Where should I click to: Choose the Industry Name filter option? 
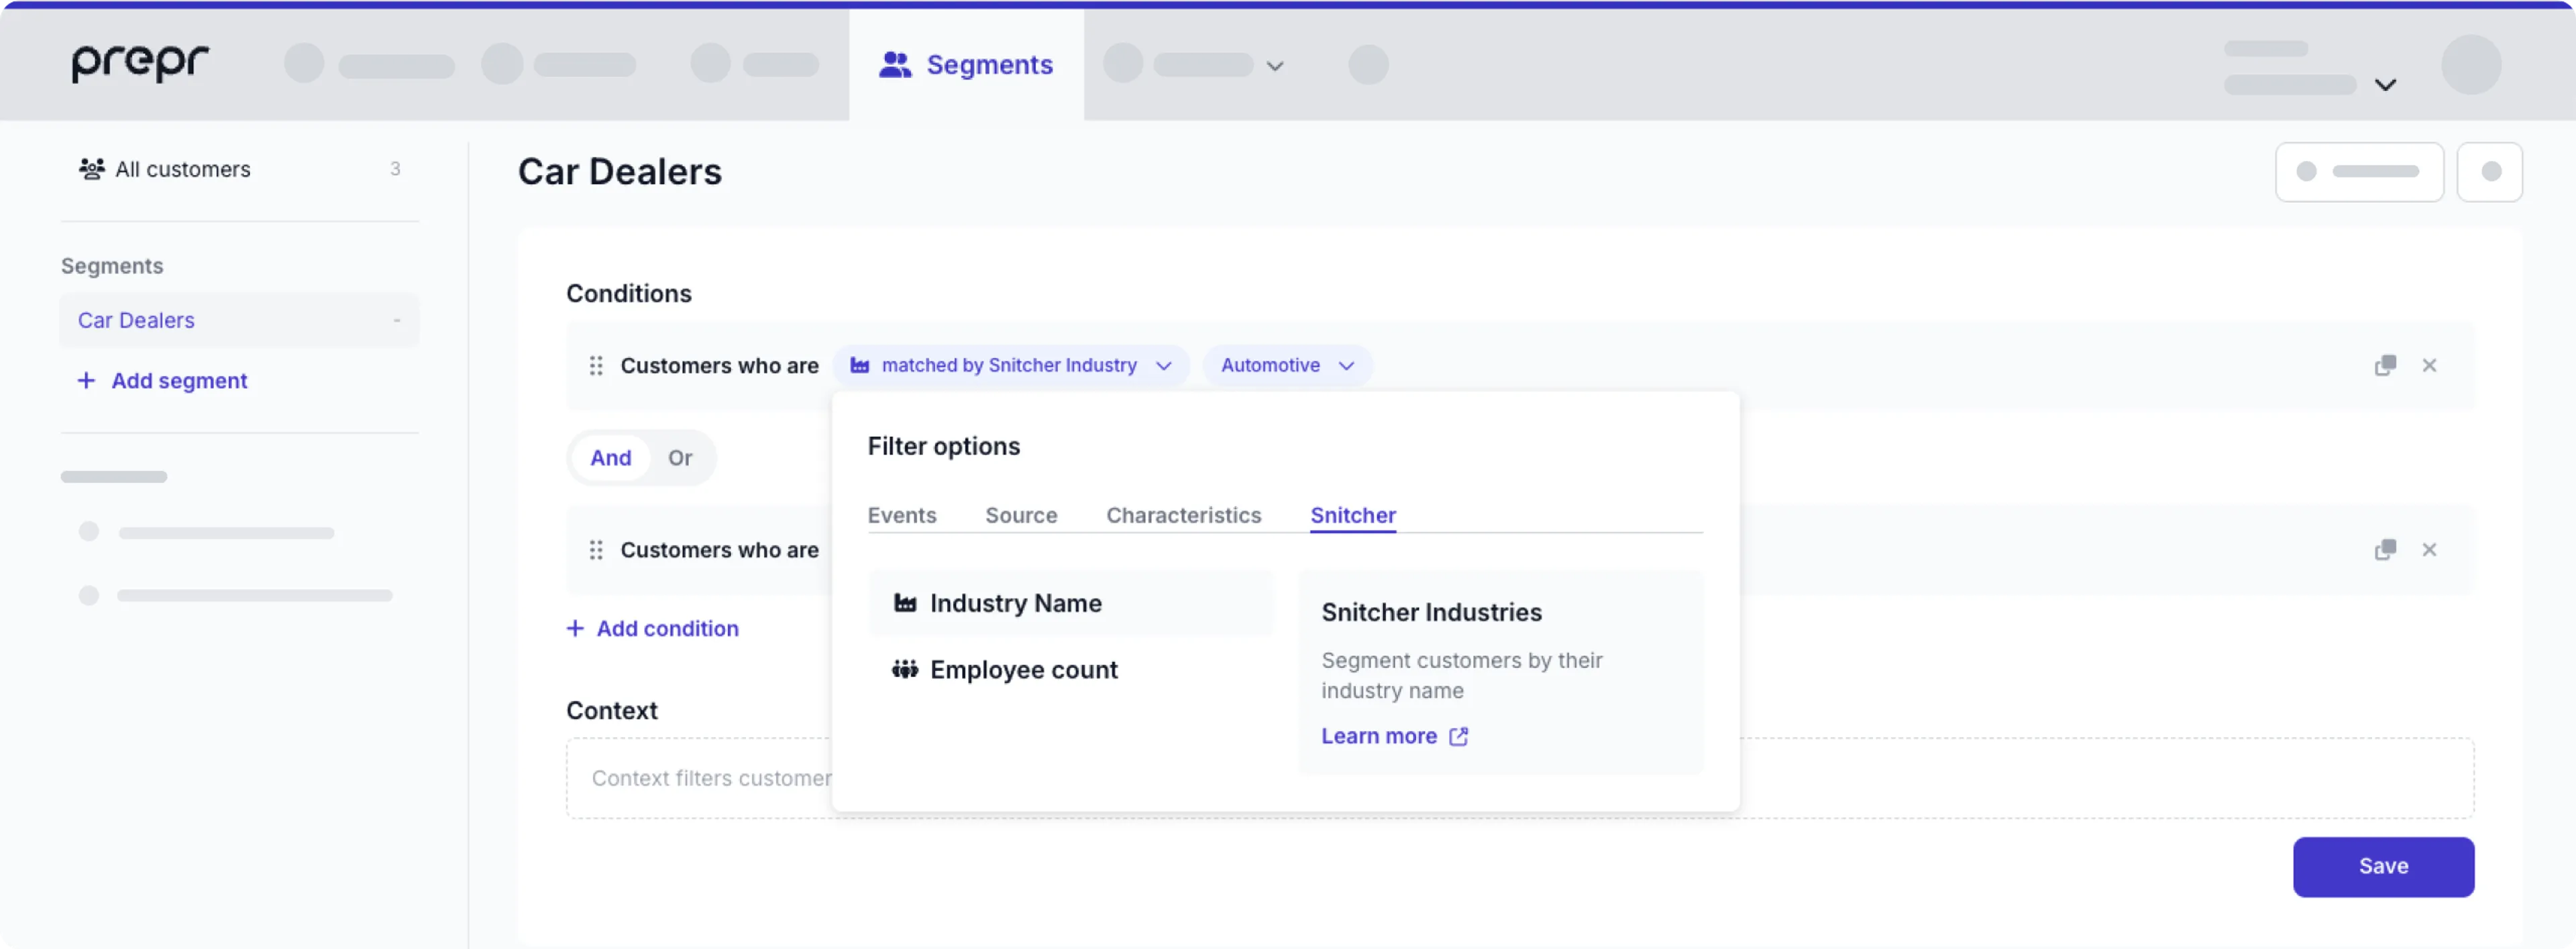pos(1071,603)
